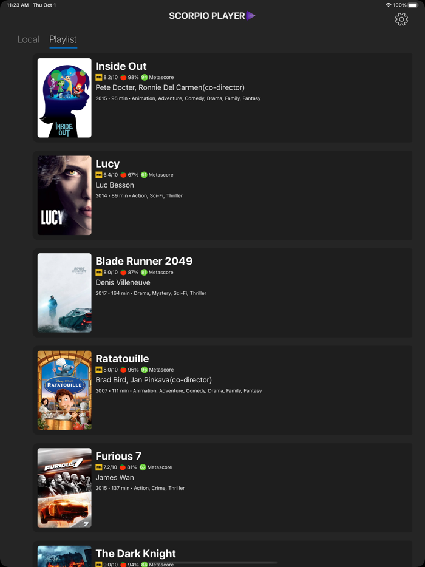The width and height of the screenshot is (425, 567).
Task: Click the Inside Out poster thumbnail
Action: click(x=64, y=98)
